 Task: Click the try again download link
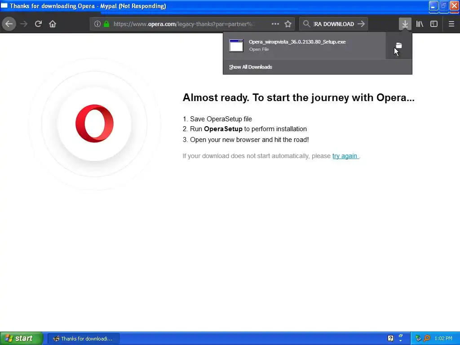[345, 156]
